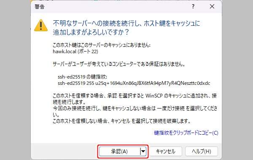
Task: Select the fingerprint line starting with ssh-ed25519 255
Action: tap(134, 83)
